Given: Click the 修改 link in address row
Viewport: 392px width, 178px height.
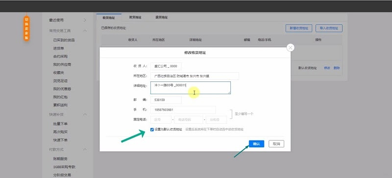Looking at the screenshot, I should pyautogui.click(x=327, y=68).
